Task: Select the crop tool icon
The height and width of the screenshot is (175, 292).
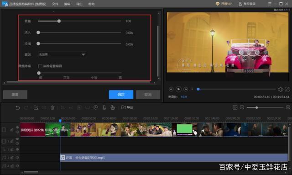Action: [63, 107]
